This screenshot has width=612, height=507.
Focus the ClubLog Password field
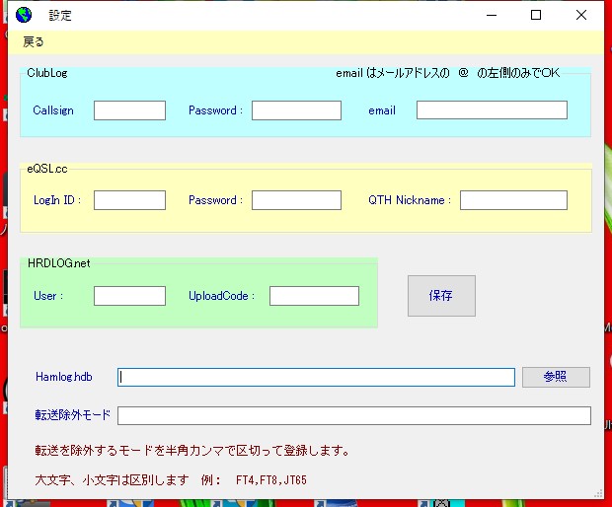297,110
